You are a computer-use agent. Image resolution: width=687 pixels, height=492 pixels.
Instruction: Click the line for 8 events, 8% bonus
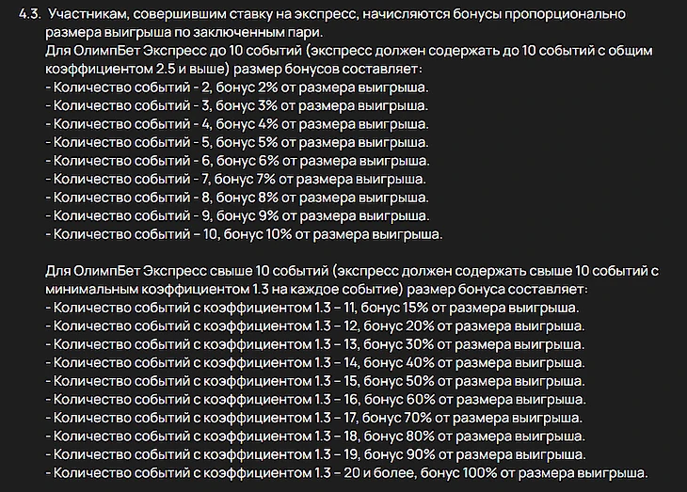tap(236, 198)
